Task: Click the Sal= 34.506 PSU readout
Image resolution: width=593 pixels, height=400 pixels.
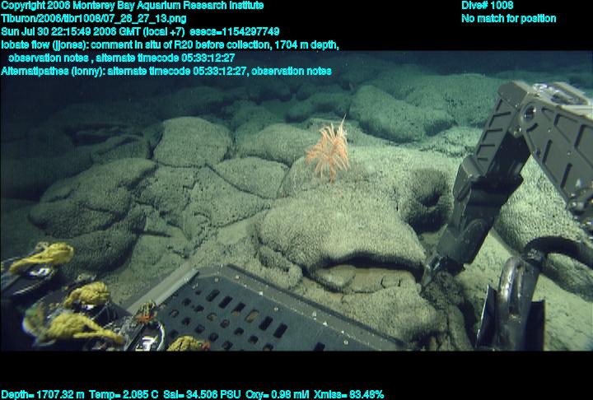Action: [195, 394]
